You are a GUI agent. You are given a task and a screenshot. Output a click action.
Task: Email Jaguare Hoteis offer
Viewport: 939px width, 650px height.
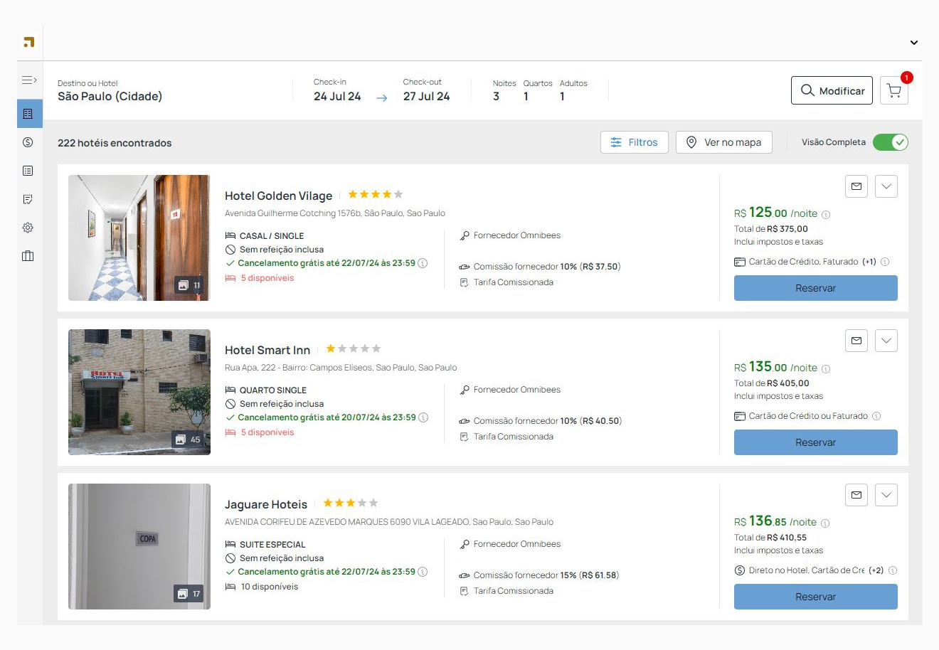pyautogui.click(x=856, y=495)
